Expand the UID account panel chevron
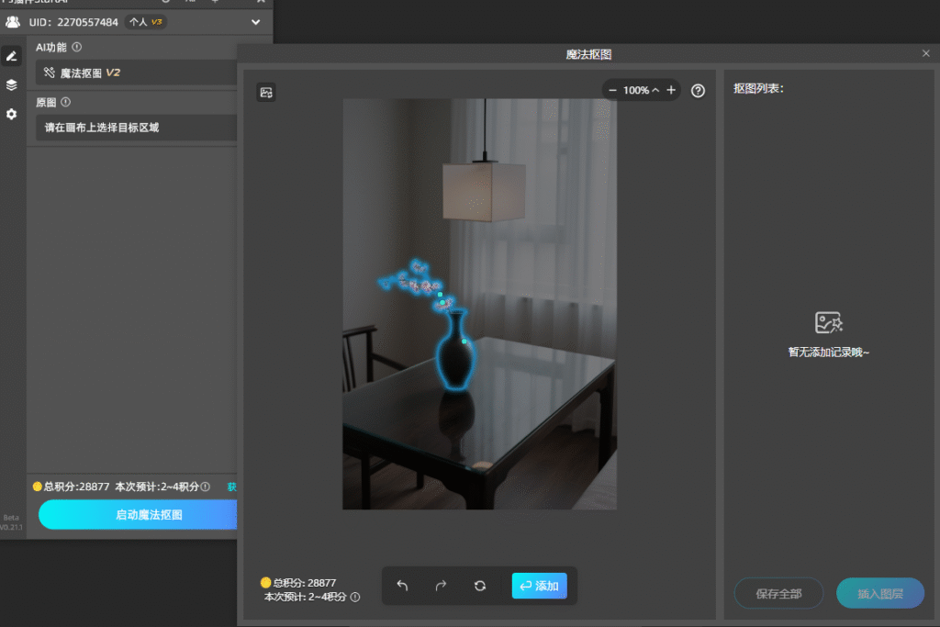Viewport: 940px width, 627px height. tap(255, 22)
